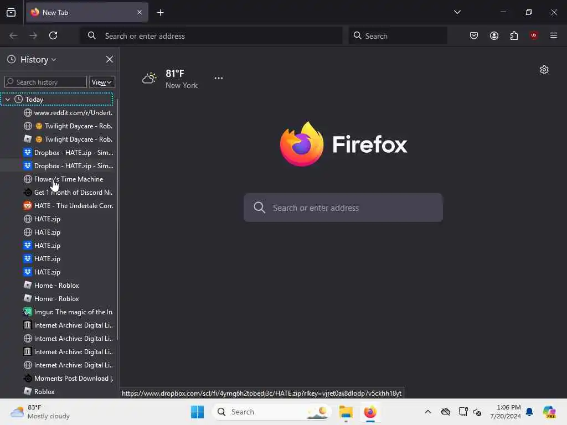The height and width of the screenshot is (425, 567).
Task: Open the Firefox account icon
Action: coord(494,35)
